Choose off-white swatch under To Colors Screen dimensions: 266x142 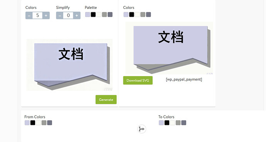[172, 123]
